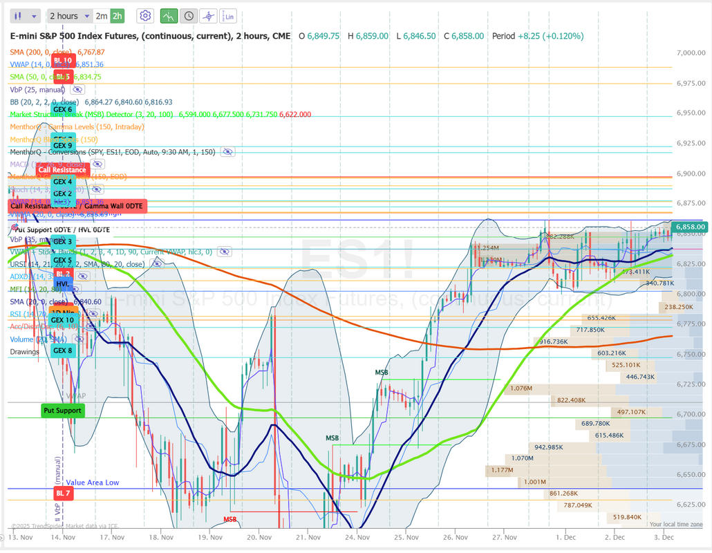
Task: Activate the crosshair tool icon
Action: [x=208, y=16]
